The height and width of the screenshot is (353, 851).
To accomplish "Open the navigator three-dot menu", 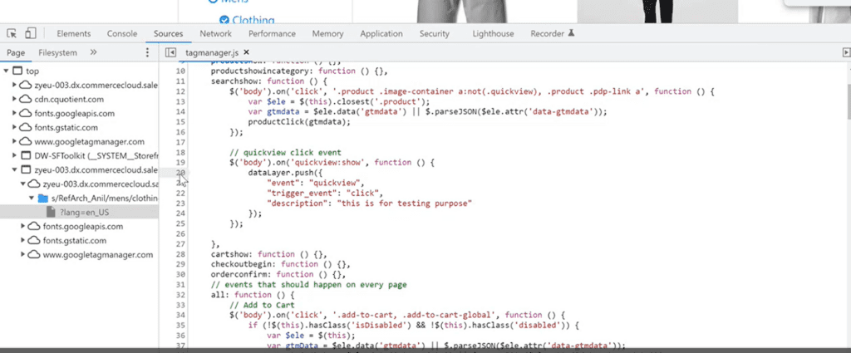I will pyautogui.click(x=147, y=53).
